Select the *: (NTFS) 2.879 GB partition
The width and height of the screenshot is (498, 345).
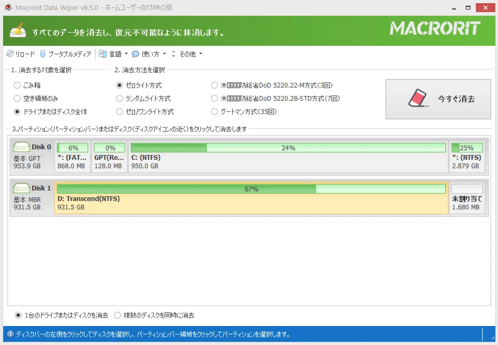coord(467,157)
